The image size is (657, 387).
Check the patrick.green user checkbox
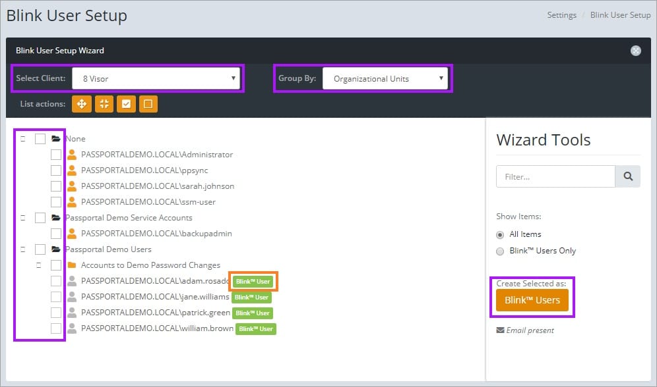coord(55,313)
